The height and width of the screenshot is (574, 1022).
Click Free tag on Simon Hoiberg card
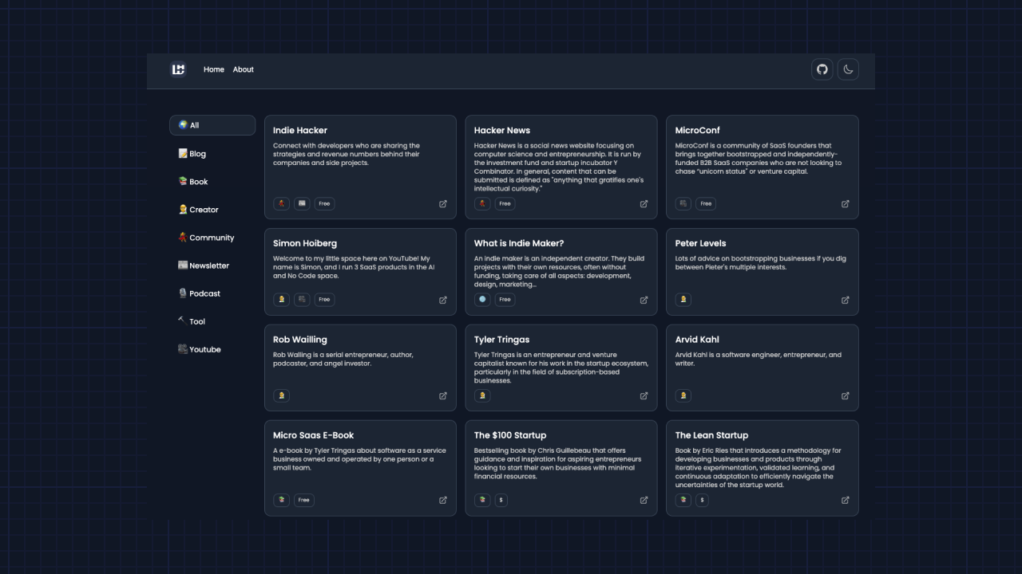[x=324, y=300]
